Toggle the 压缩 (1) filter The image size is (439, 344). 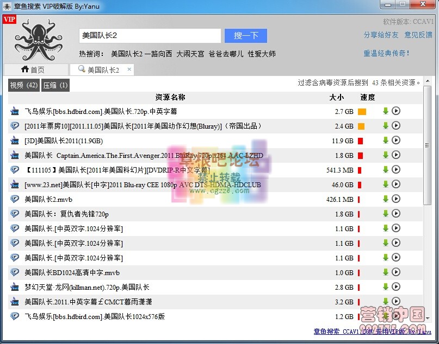pos(54,85)
